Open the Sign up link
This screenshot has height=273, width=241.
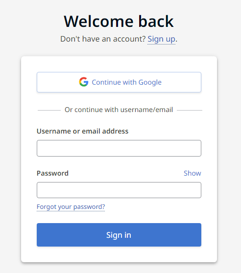coord(161,39)
